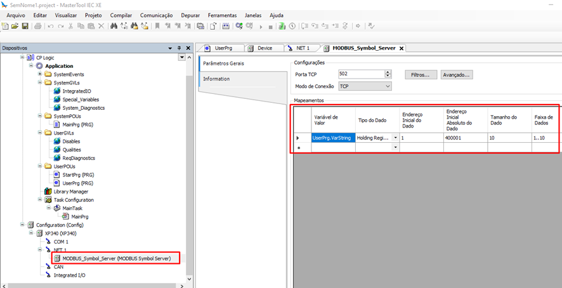Image resolution: width=562 pixels, height=288 pixels.
Task: Click the Library Manager tree icon
Action: (48, 192)
